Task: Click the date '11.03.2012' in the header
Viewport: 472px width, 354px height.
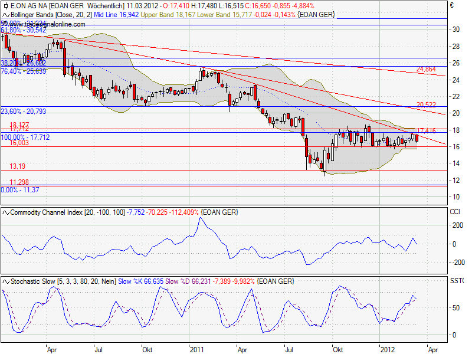Action: [143, 6]
